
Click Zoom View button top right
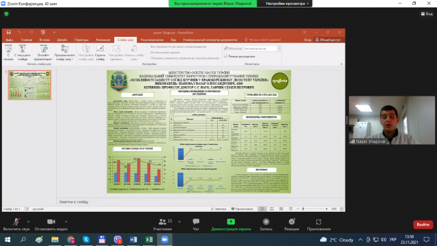(x=427, y=14)
